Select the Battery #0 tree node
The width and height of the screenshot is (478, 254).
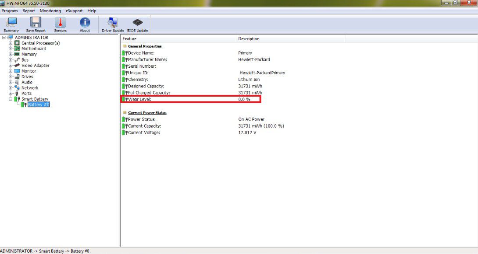coord(39,105)
